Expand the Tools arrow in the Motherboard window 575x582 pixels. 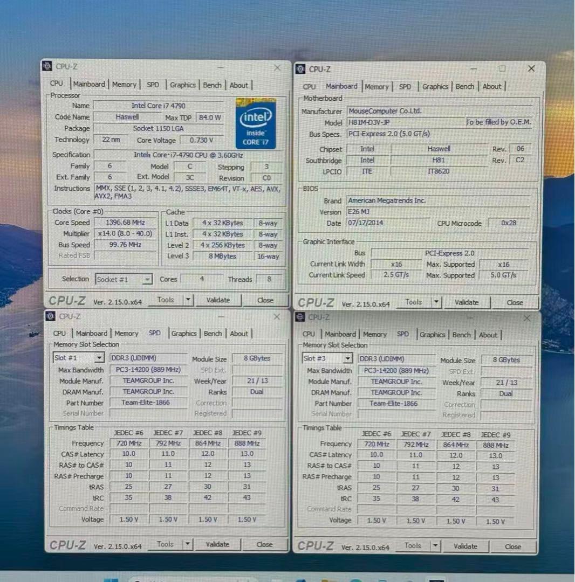(x=436, y=302)
